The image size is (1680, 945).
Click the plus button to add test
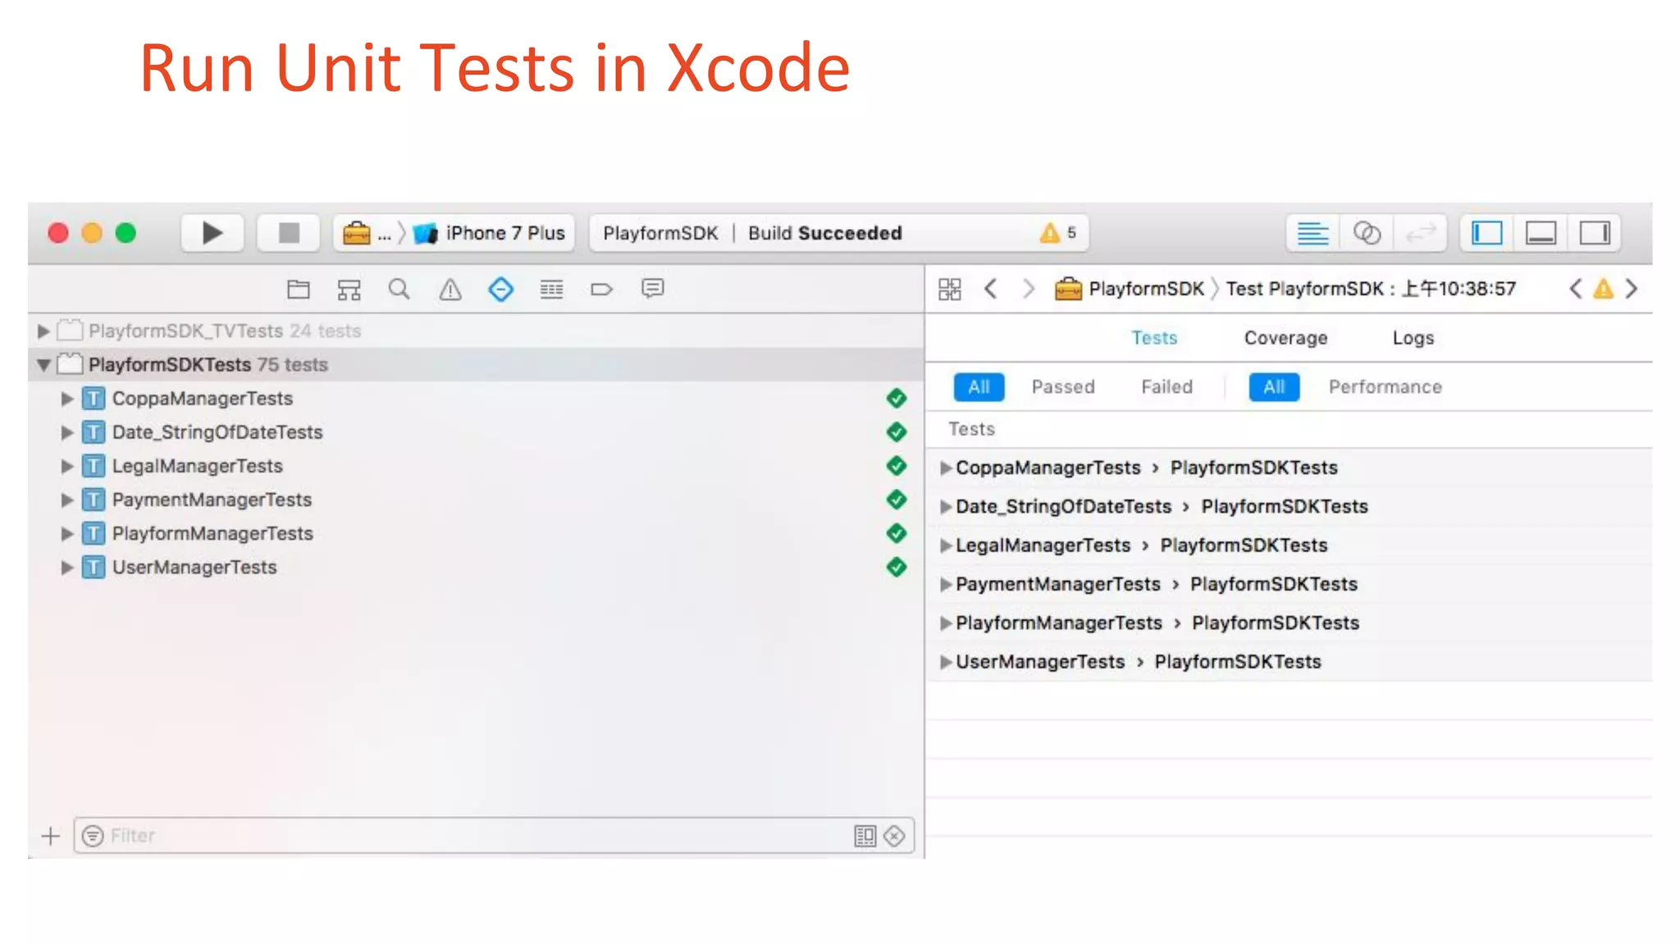(50, 836)
